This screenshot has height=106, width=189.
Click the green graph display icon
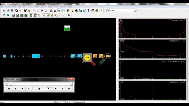click(x=22, y=15)
